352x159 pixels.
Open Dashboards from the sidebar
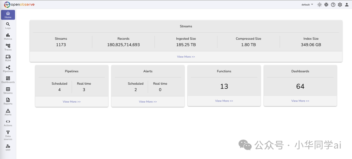coord(8,79)
